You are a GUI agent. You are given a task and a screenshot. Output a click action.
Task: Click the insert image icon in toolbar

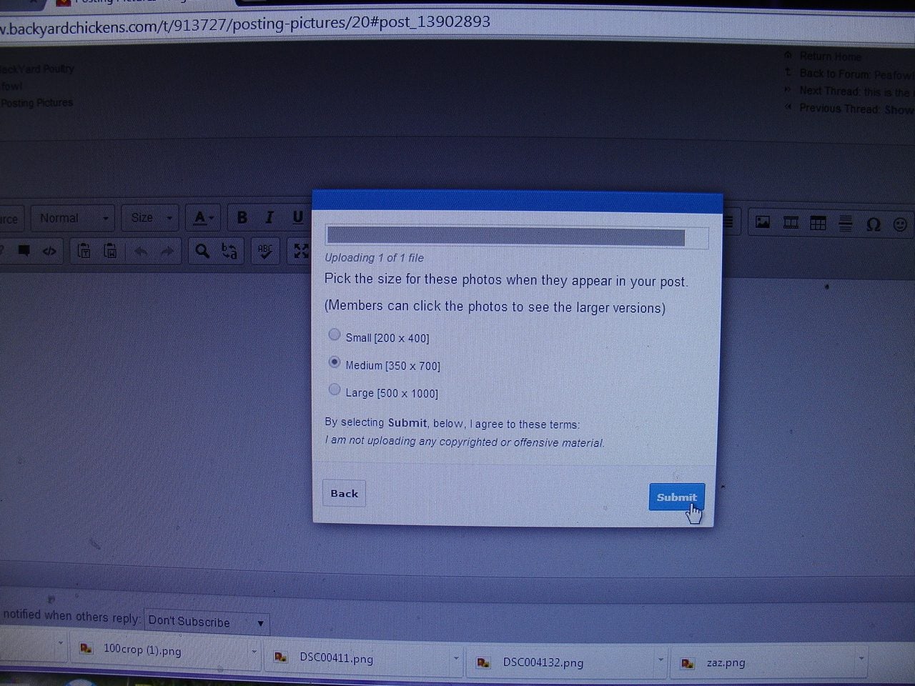click(763, 223)
